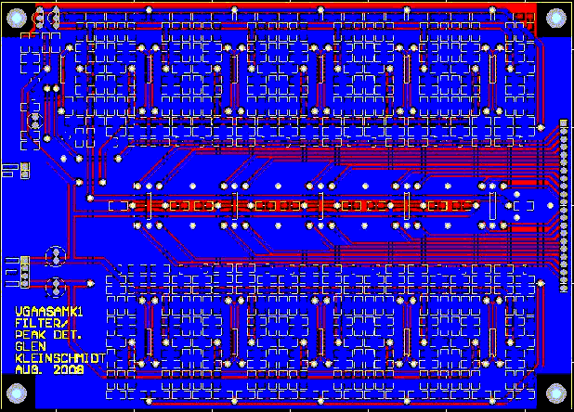The image size is (574, 412).
Task: Select the bottom-right corner mounting hole
Action: coord(556,393)
